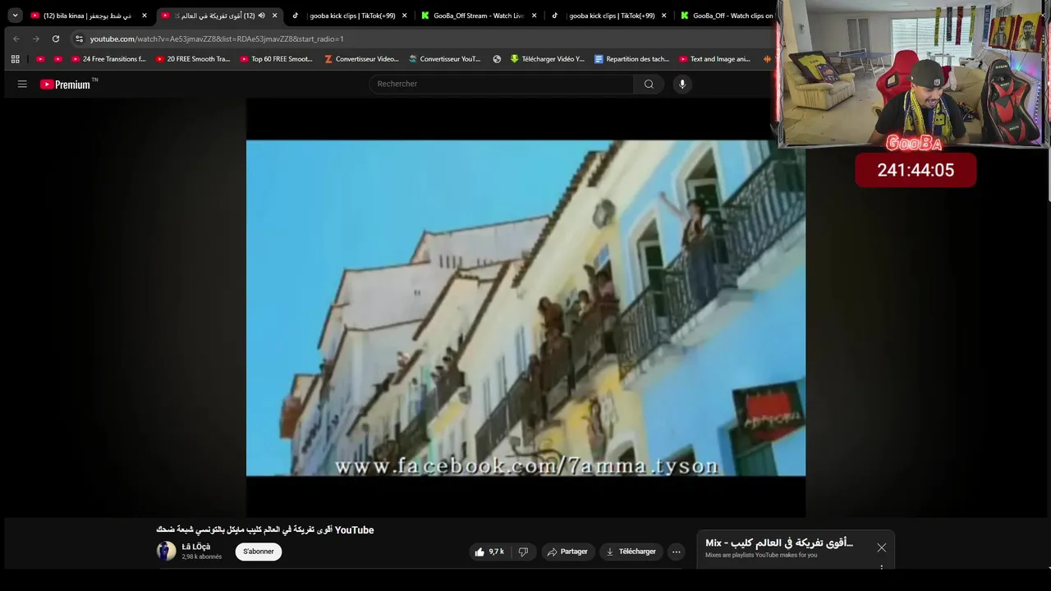Open 'Top 60 FREE Smoot...' bookmark

click(277, 59)
